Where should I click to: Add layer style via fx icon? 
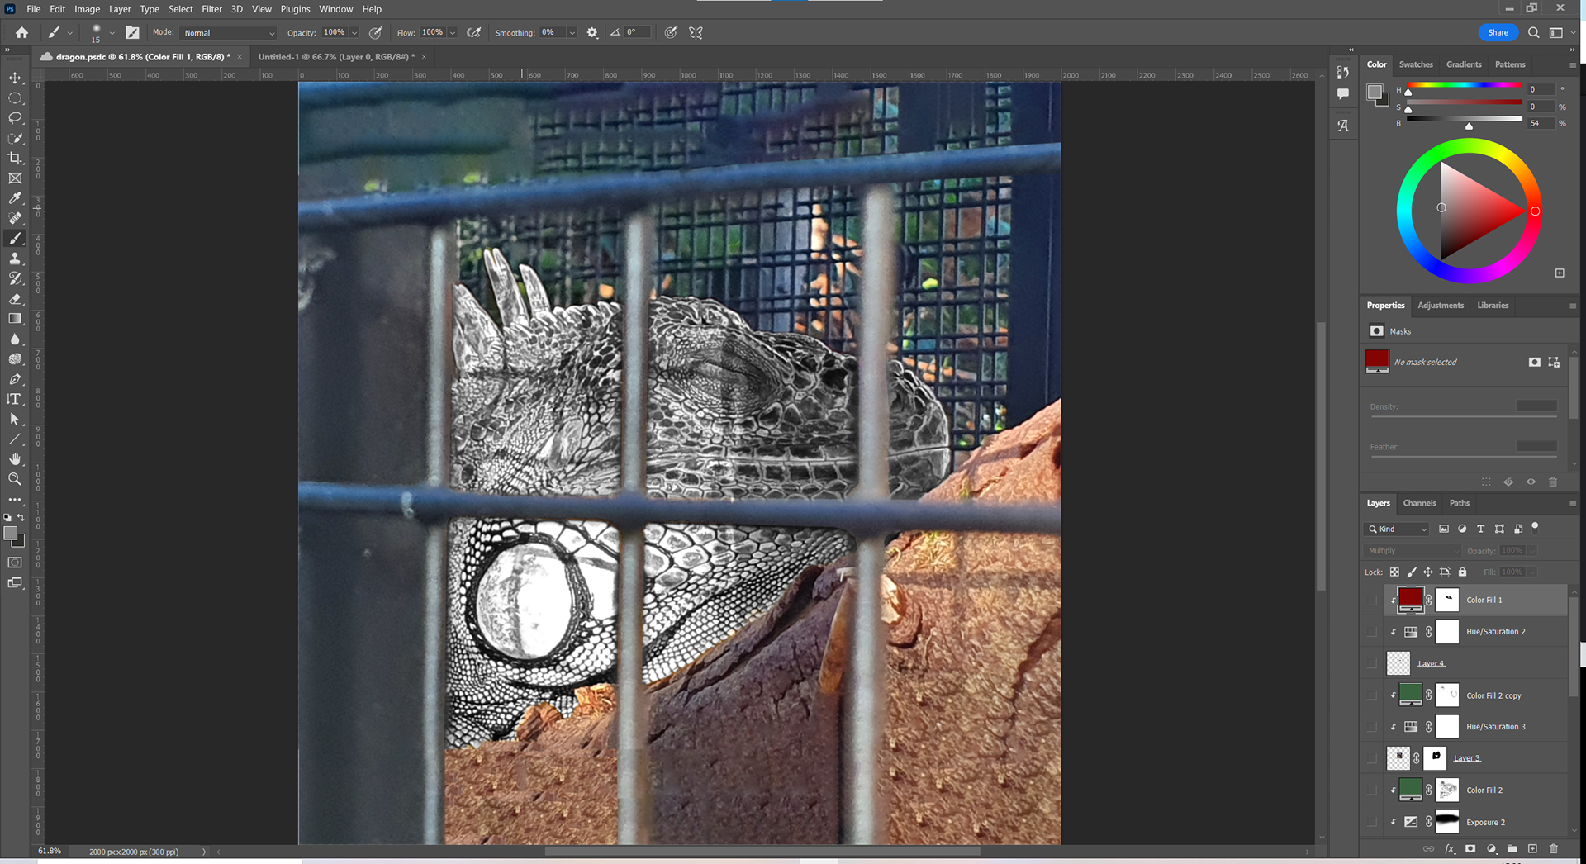(1449, 848)
